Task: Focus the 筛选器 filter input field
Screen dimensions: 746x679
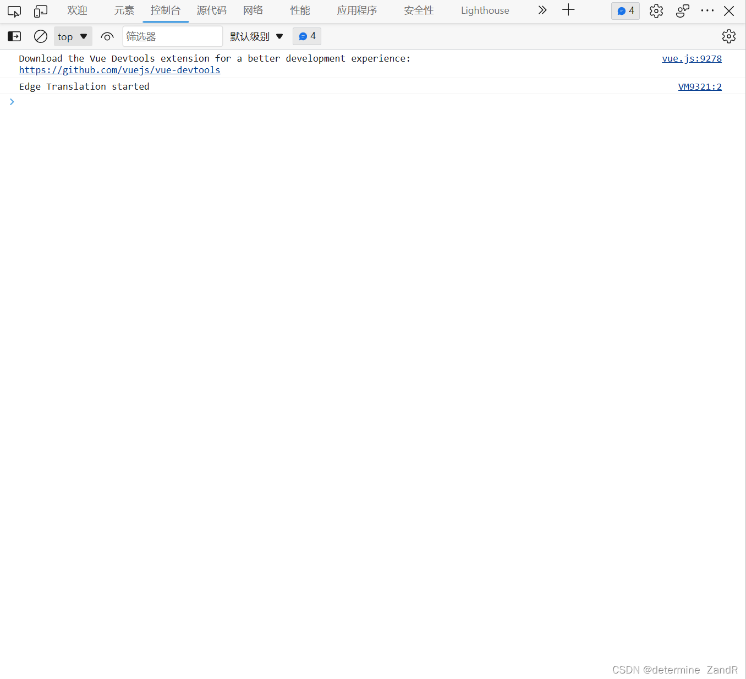Action: (173, 36)
